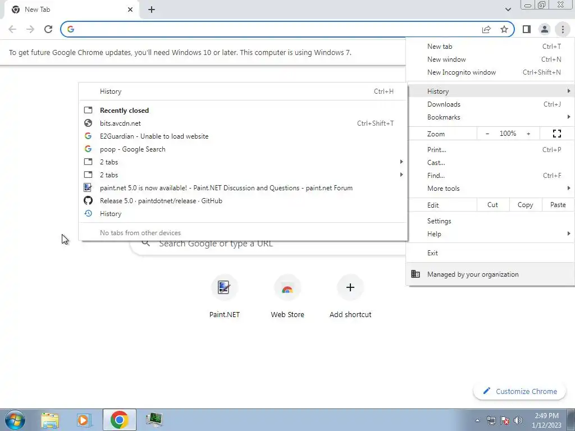Click the Chrome taskbar icon
575x431 pixels.
tap(119, 420)
